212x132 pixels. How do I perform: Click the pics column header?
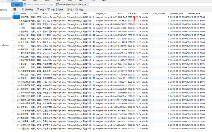tap(71, 13)
